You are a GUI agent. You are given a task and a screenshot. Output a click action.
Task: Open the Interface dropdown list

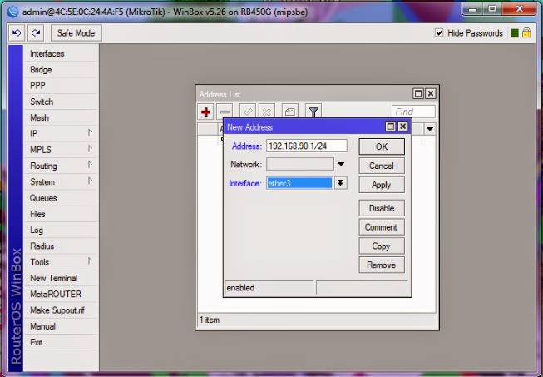(x=341, y=183)
